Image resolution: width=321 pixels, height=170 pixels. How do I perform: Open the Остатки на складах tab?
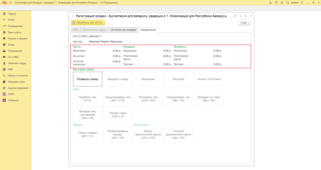tap(124, 30)
